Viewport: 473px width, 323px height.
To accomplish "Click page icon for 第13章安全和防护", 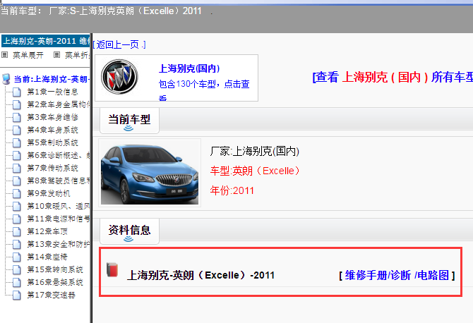I will pyautogui.click(x=17, y=244).
